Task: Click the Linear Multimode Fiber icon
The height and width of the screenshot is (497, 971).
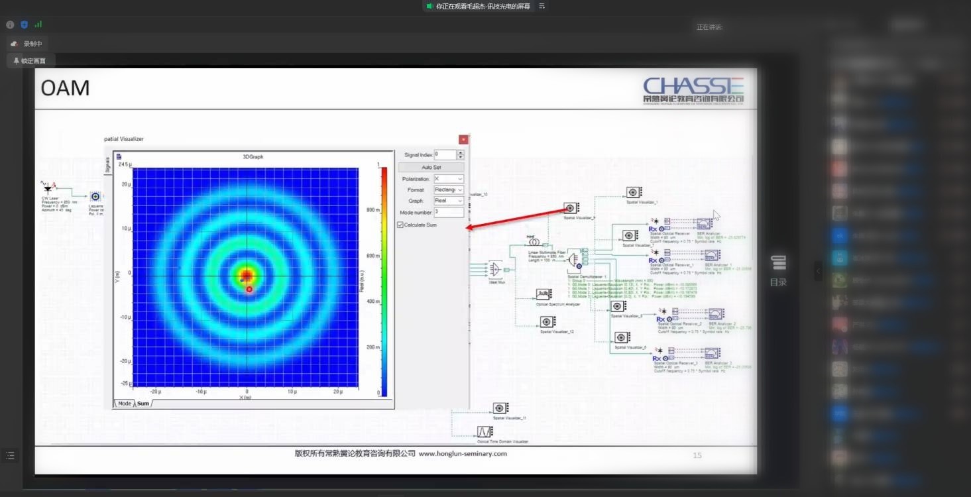Action: pyautogui.click(x=533, y=243)
